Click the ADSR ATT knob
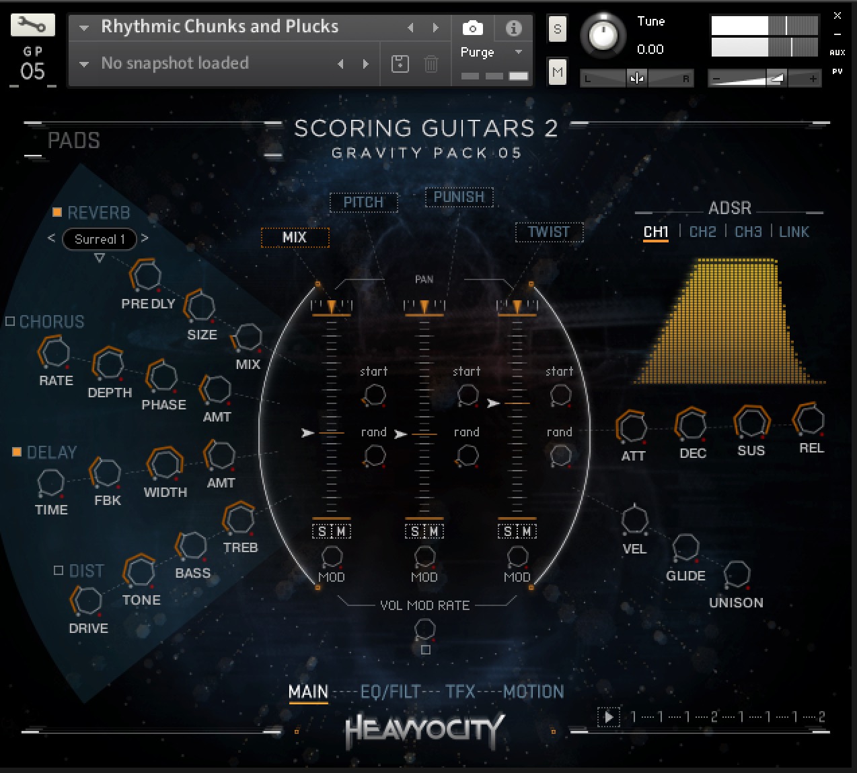This screenshot has height=773, width=857. point(632,427)
